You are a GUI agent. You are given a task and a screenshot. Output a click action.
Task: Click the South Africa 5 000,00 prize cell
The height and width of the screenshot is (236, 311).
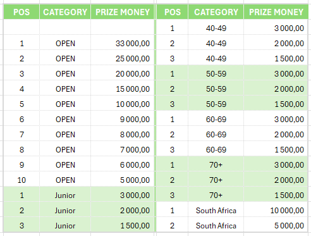tap(276, 226)
